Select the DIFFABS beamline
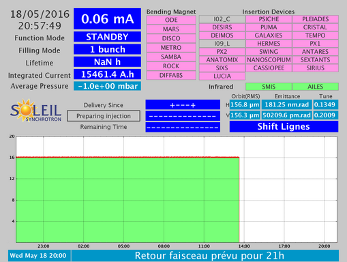The width and height of the screenshot is (347, 262). (171, 76)
